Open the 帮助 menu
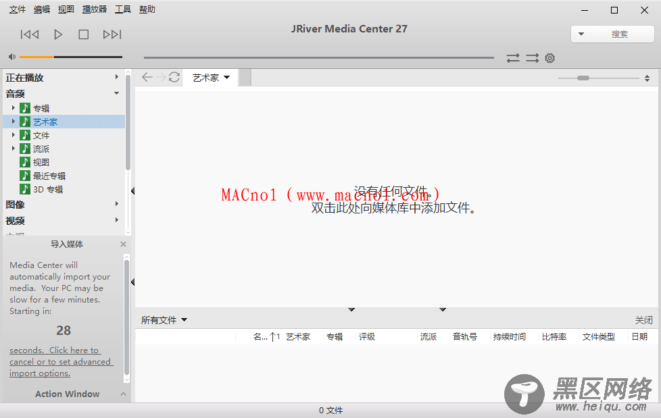Screen dimensions: 661x418 [147, 9]
